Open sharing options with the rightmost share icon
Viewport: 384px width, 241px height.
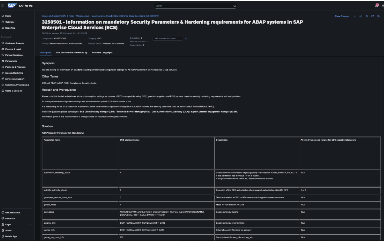(x=379, y=16)
